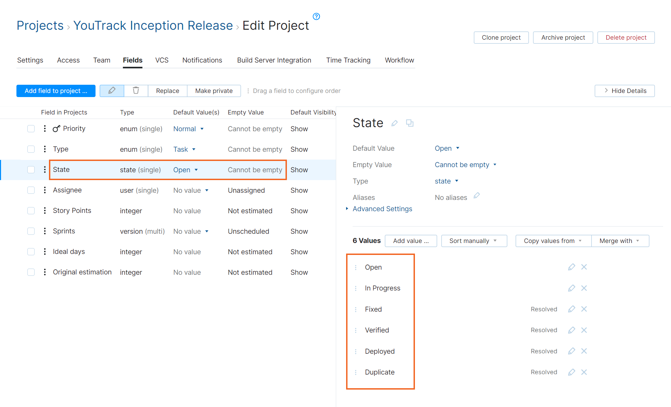Click the copy icon beside State heading

pos(409,123)
